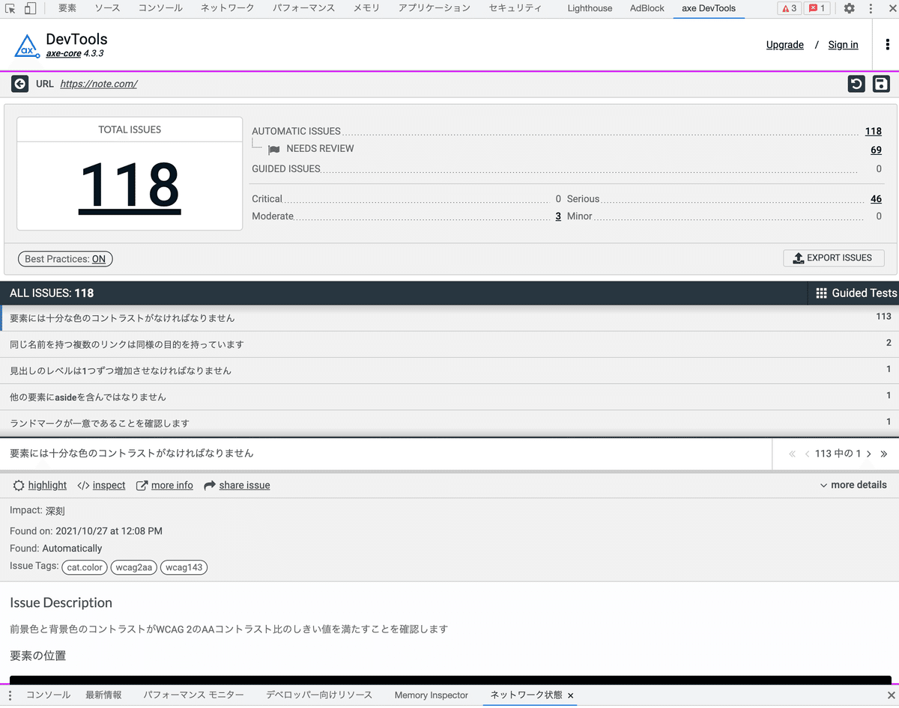Select the inspect element cursor icon
Viewport: 899px width, 708px height.
[10, 8]
